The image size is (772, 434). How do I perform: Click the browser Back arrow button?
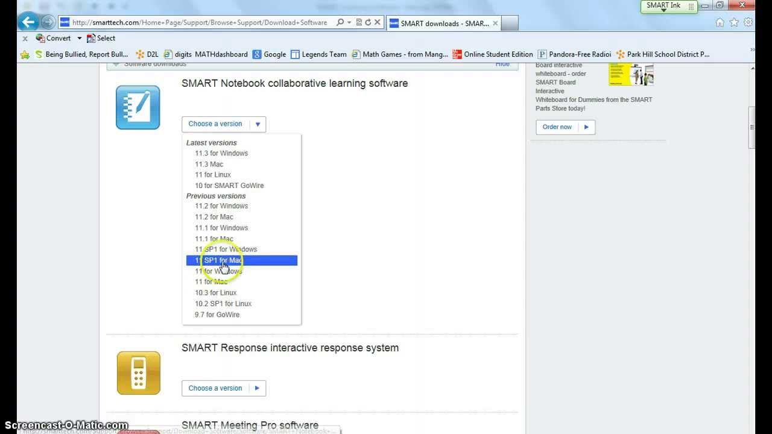coord(28,22)
